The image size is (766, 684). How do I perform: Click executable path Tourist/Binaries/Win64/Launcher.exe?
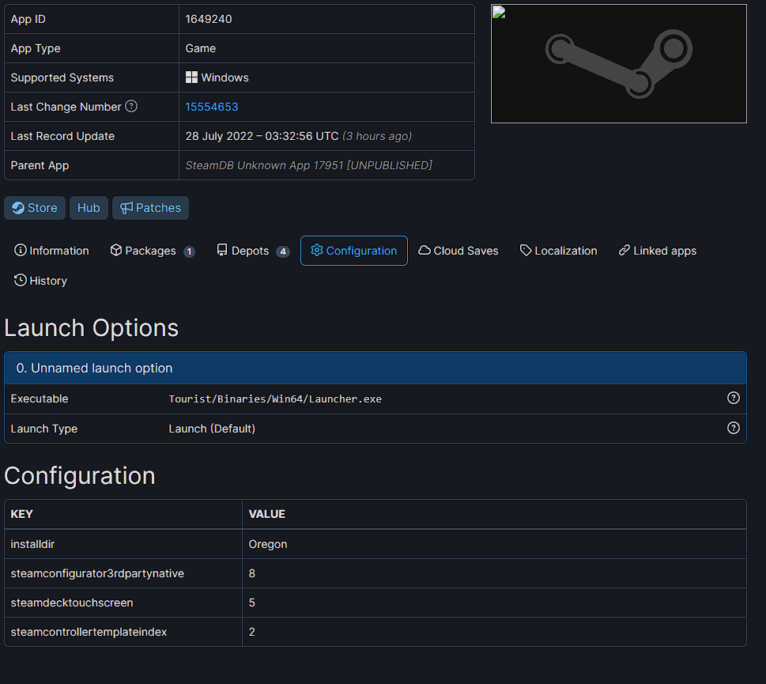pos(275,399)
